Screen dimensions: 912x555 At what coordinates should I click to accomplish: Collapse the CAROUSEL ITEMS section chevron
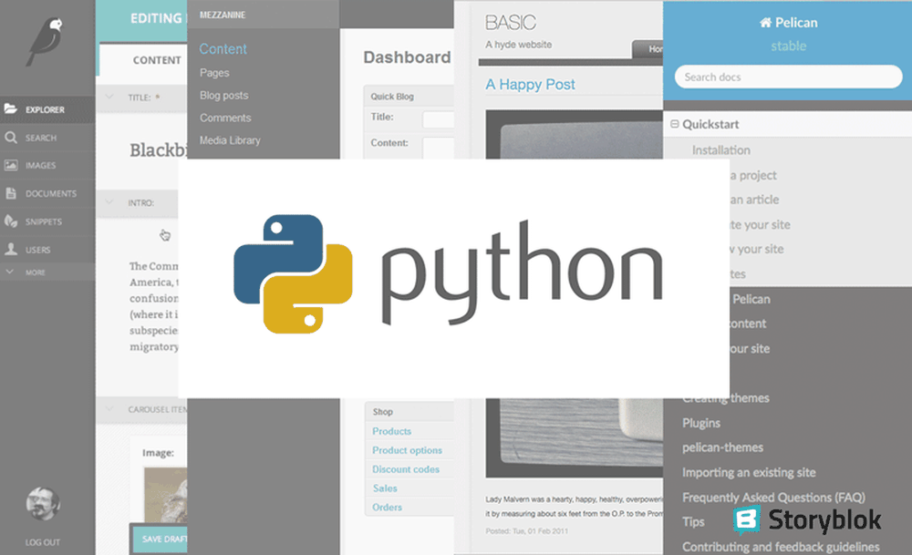pyautogui.click(x=109, y=409)
